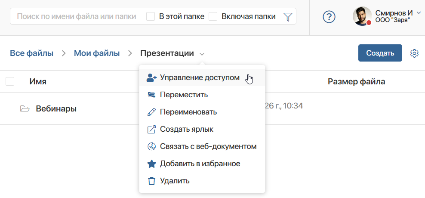
Task: Sort by the Имя column header
Action: pyautogui.click(x=38, y=81)
